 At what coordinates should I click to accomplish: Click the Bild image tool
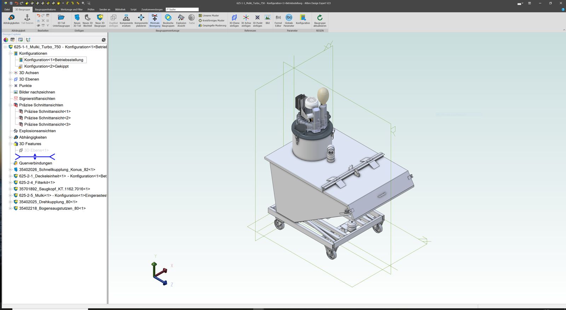(x=267, y=19)
